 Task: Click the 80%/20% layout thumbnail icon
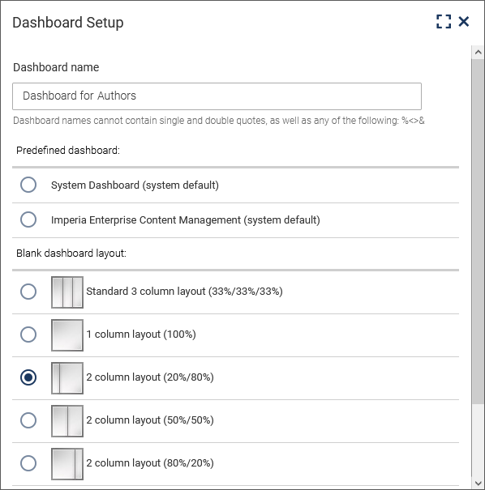[x=67, y=464]
